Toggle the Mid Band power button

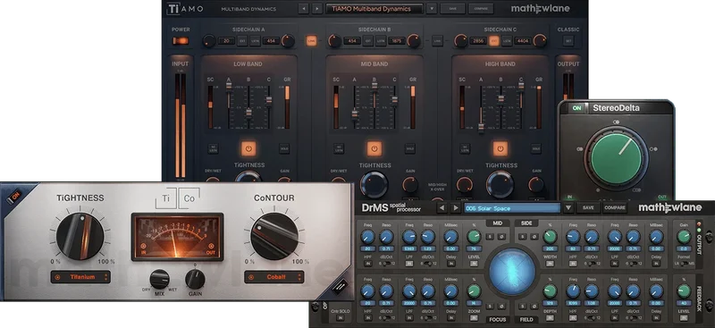tap(374, 148)
